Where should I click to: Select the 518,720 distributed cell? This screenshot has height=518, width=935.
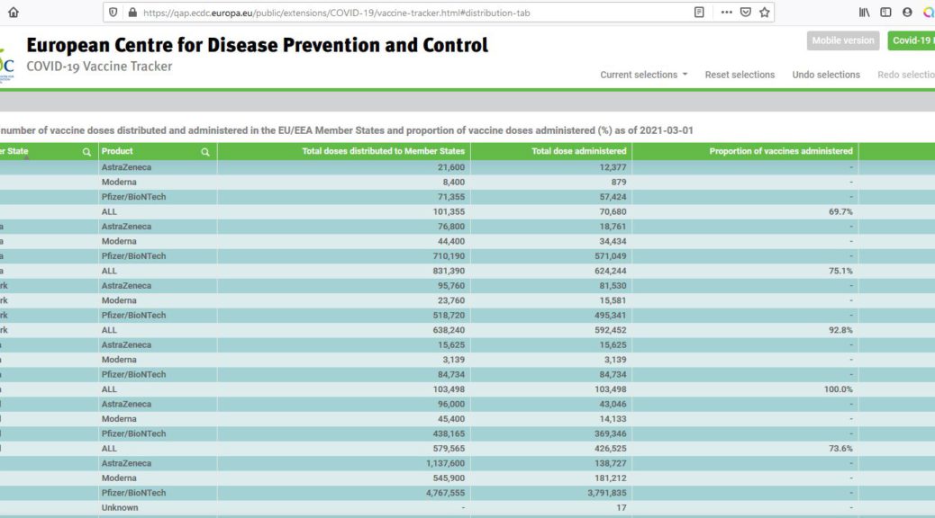click(344, 315)
